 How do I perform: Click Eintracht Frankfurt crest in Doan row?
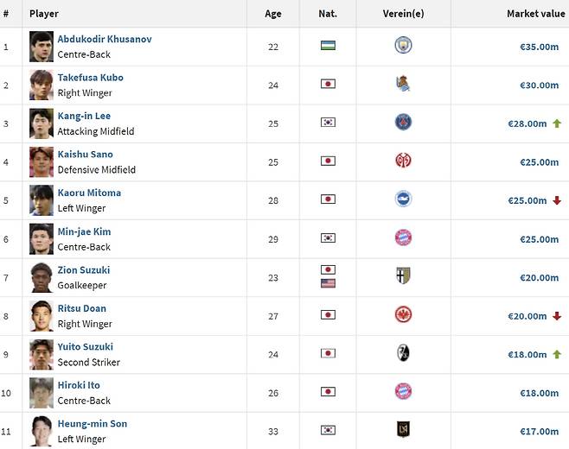click(403, 314)
